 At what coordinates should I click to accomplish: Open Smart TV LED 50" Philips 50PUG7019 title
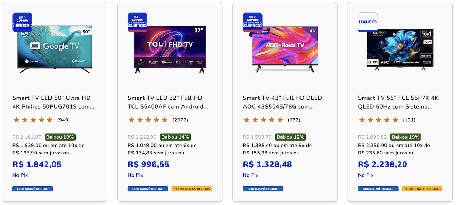53,102
